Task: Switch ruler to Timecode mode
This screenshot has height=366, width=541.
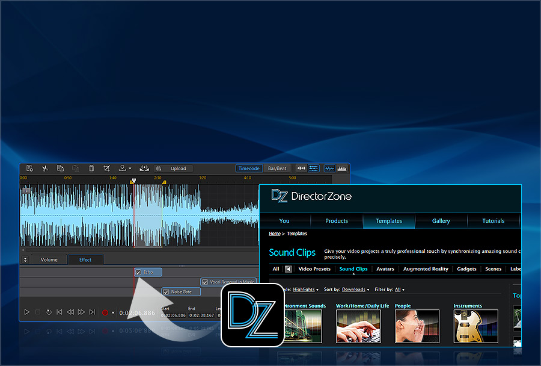Action: [249, 169]
